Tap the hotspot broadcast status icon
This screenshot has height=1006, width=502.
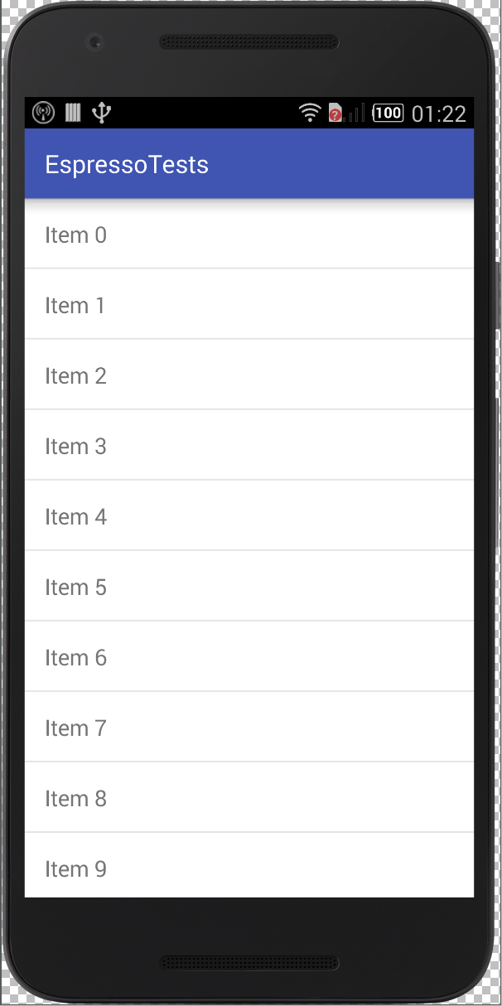click(43, 113)
